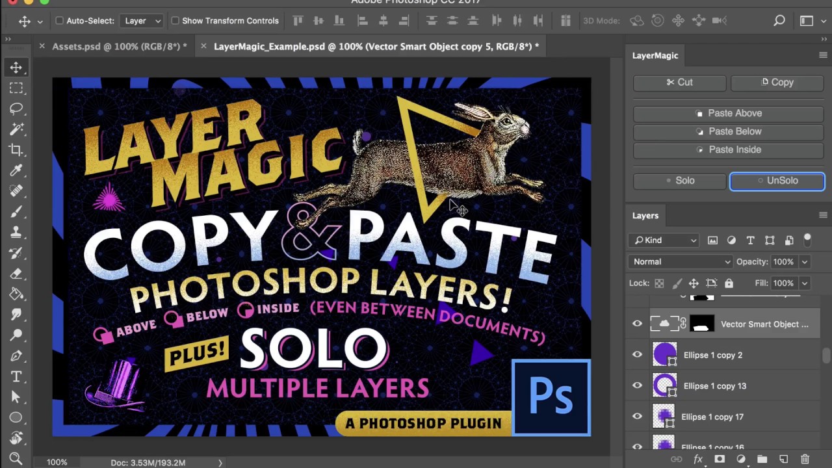The width and height of the screenshot is (832, 468).
Task: Select the Lasso tool
Action: (16, 109)
